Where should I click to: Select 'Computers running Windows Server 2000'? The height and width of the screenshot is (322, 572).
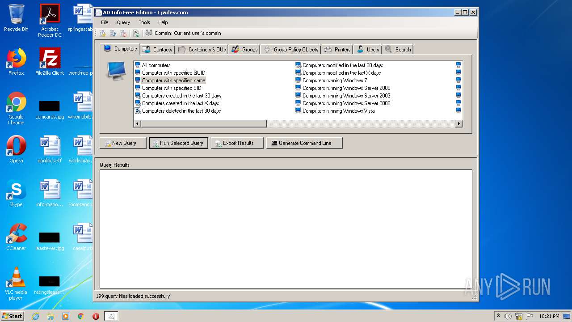[x=343, y=88]
